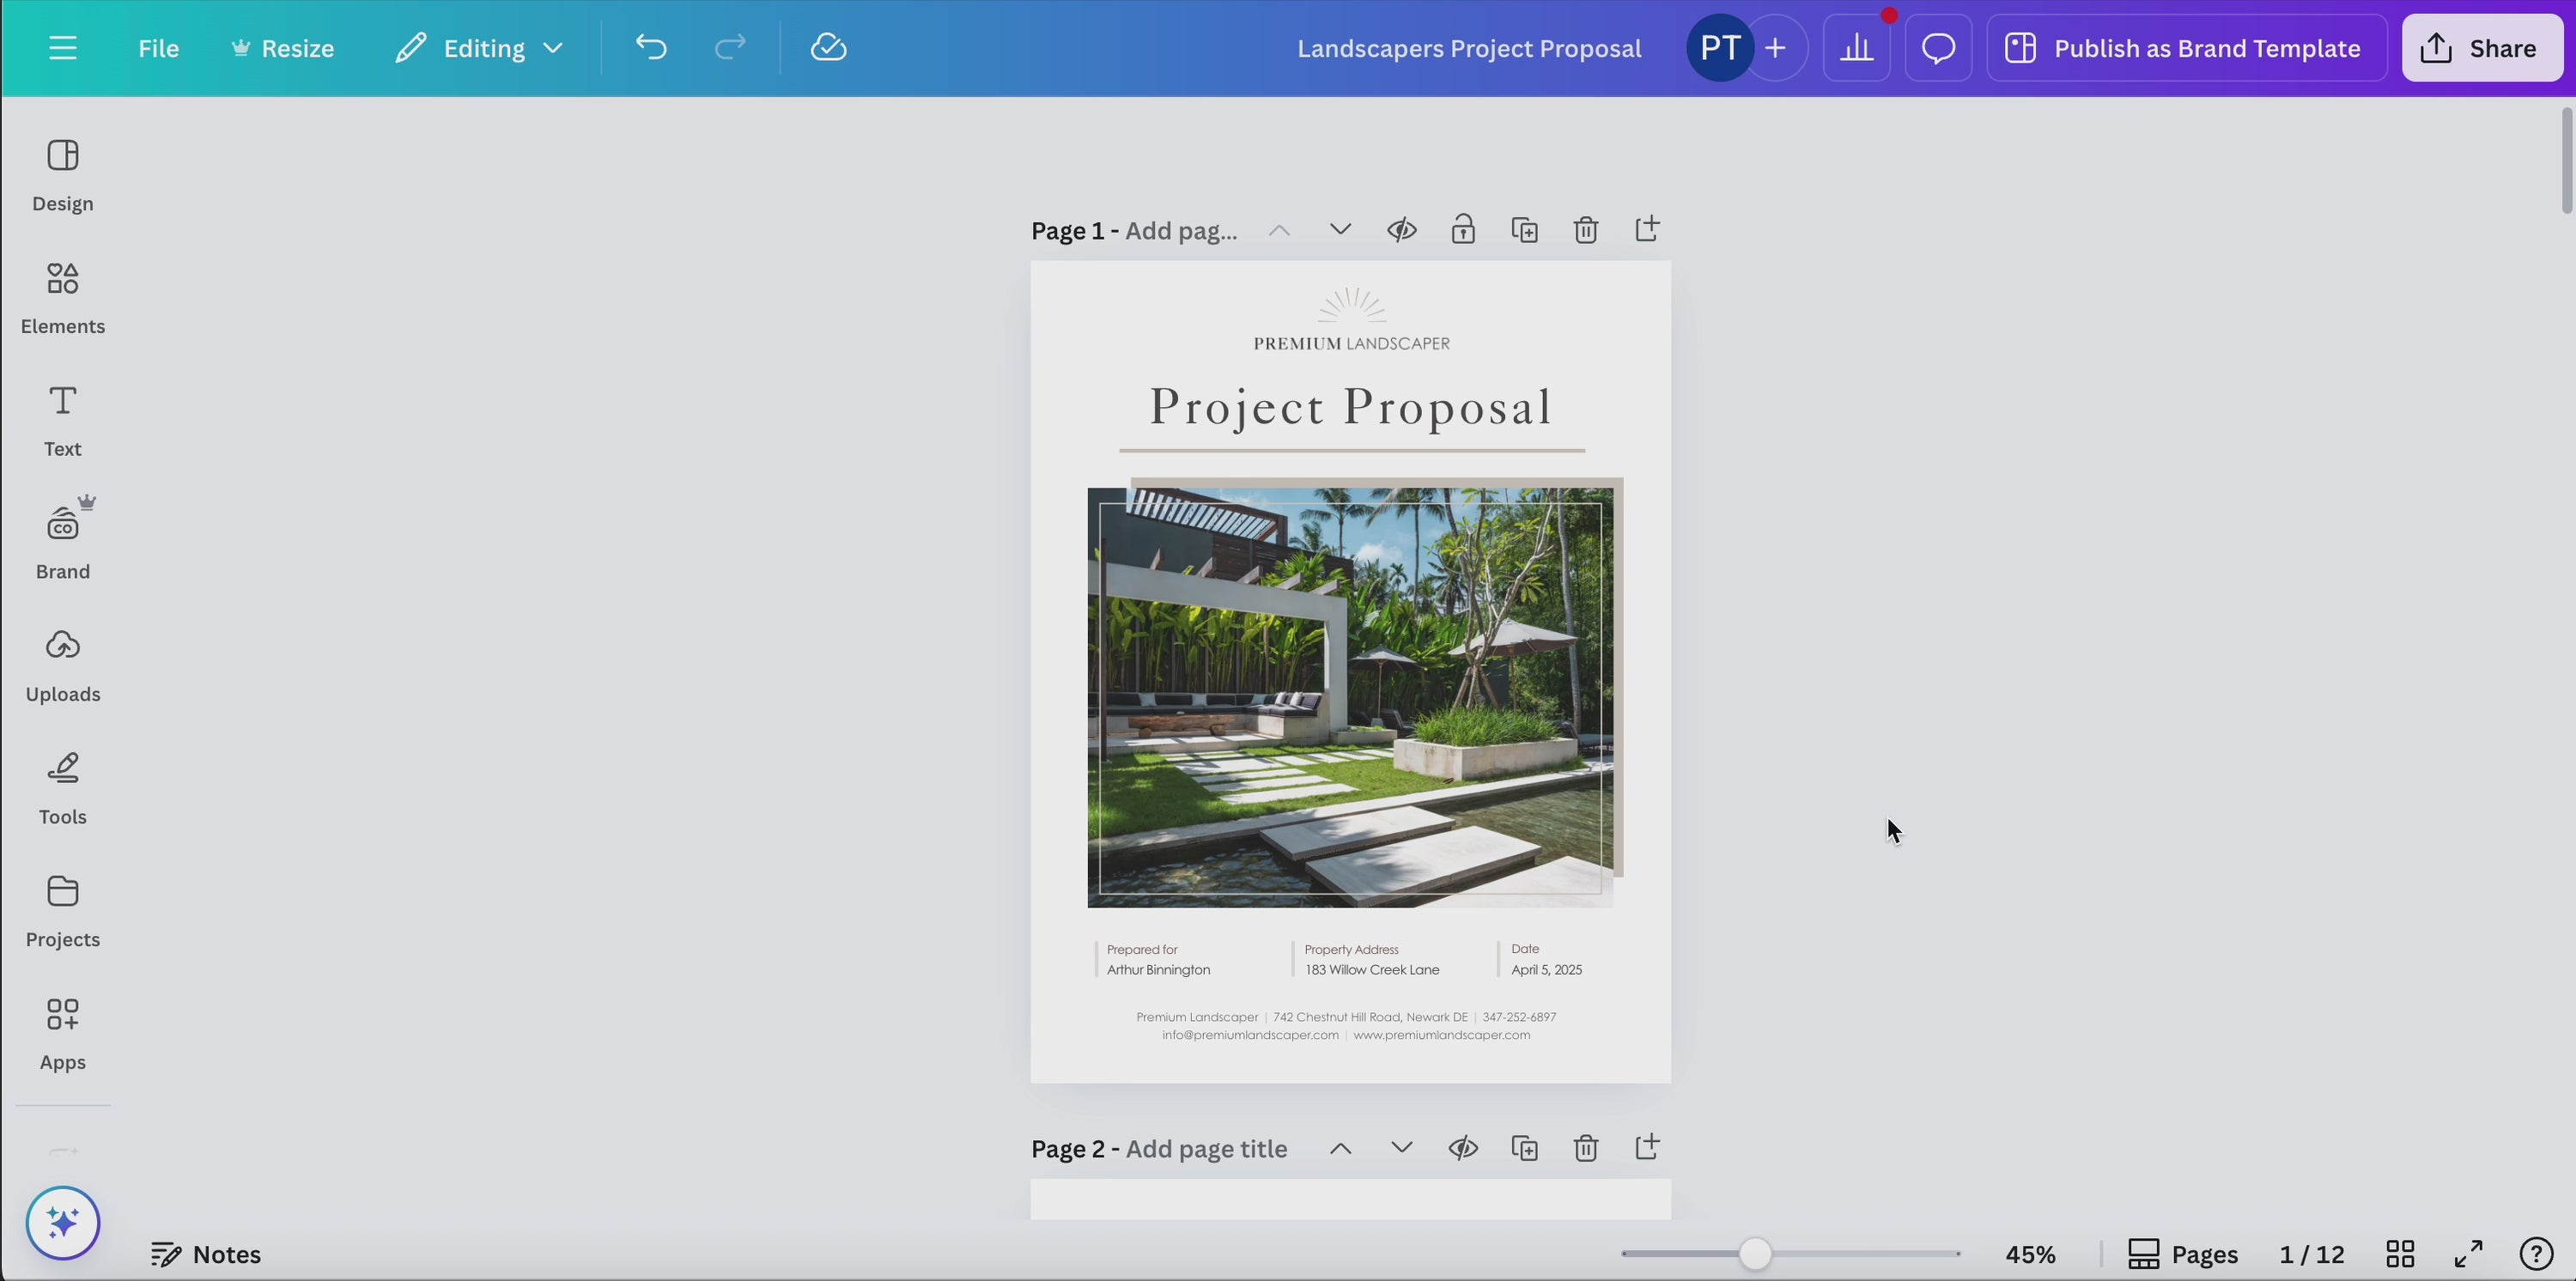
Task: Click the zoom slider handle
Action: pos(1755,1254)
